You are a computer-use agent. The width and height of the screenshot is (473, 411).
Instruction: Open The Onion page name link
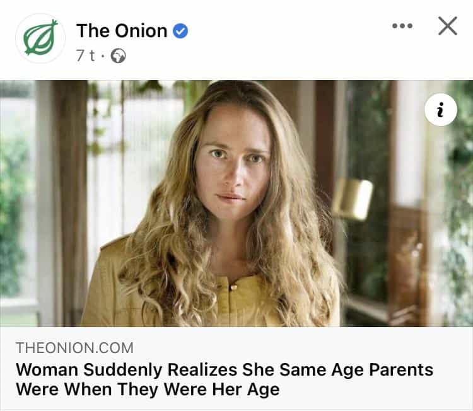pos(122,30)
